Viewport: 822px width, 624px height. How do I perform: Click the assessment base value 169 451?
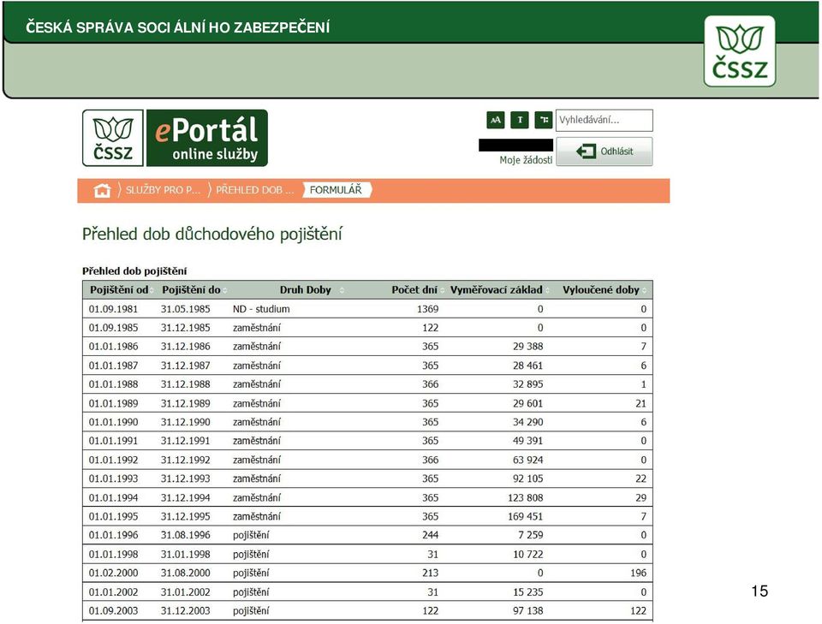coord(525,517)
